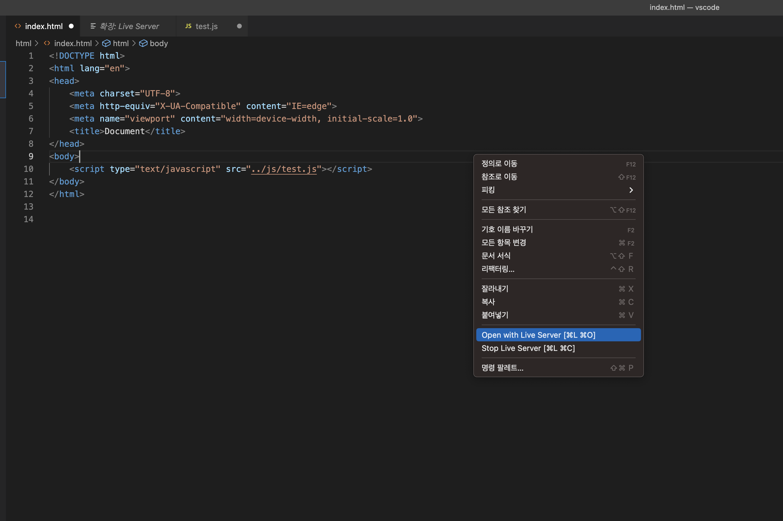Choose 정의로 이동 from context menu
783x521 pixels.
coord(499,163)
